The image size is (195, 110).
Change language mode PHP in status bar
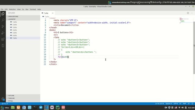[x=184, y=104]
